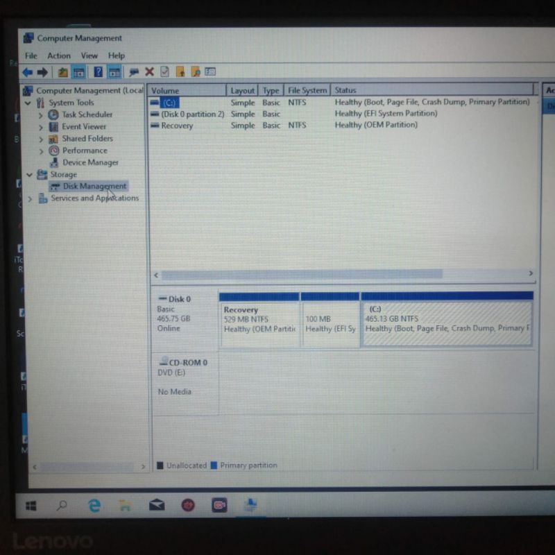Screen dimensions: 555x555
Task: Open the File menu
Action: coord(31,55)
